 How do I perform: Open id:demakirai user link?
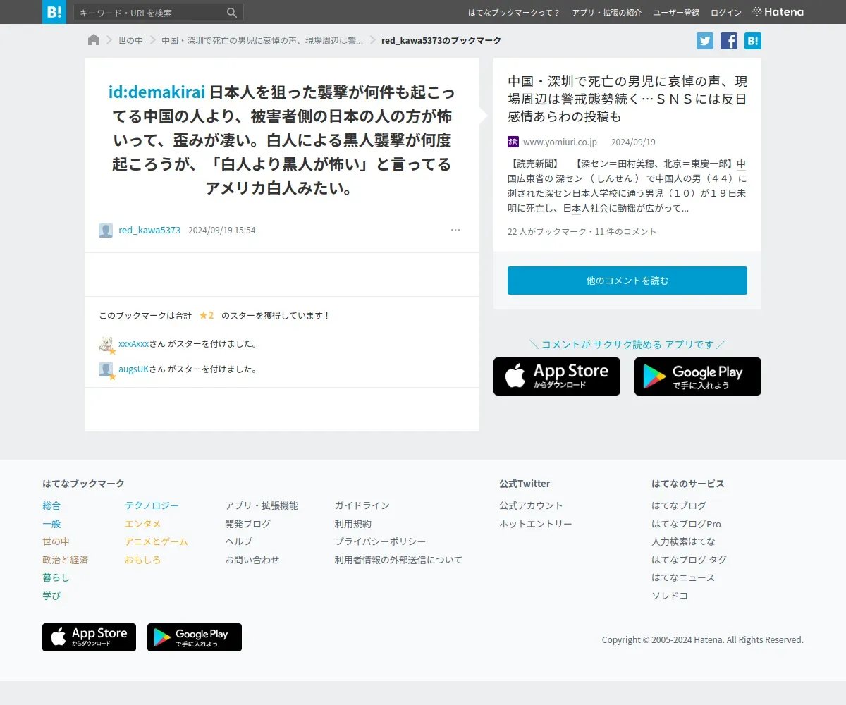point(157,92)
